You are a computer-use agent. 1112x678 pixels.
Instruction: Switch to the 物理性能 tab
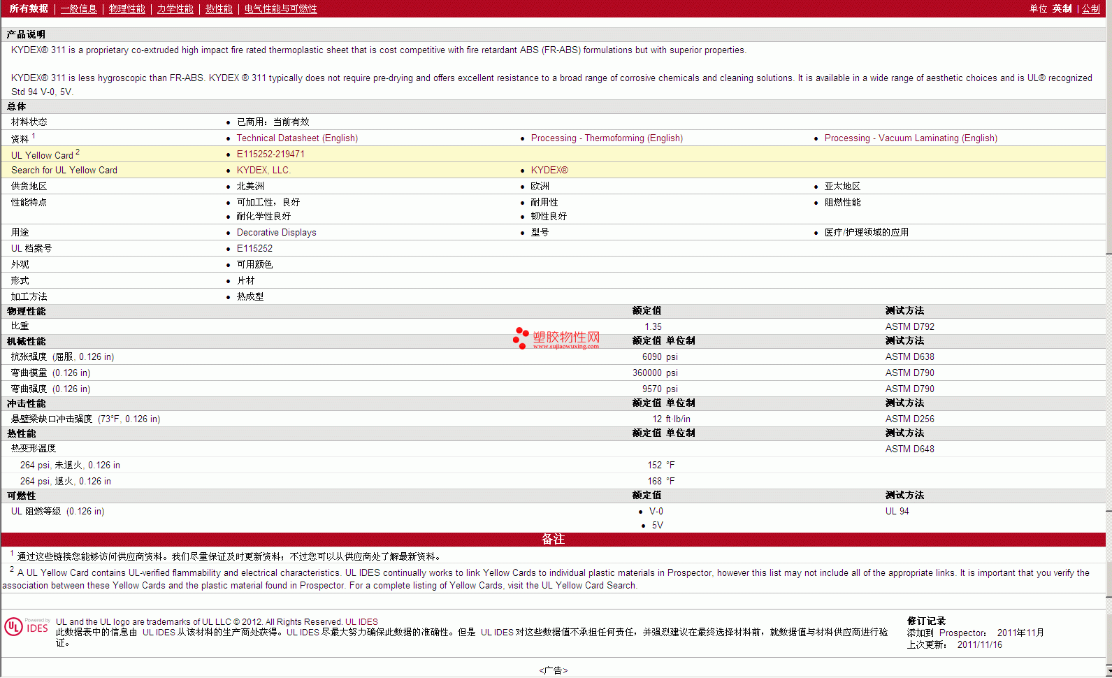[127, 8]
